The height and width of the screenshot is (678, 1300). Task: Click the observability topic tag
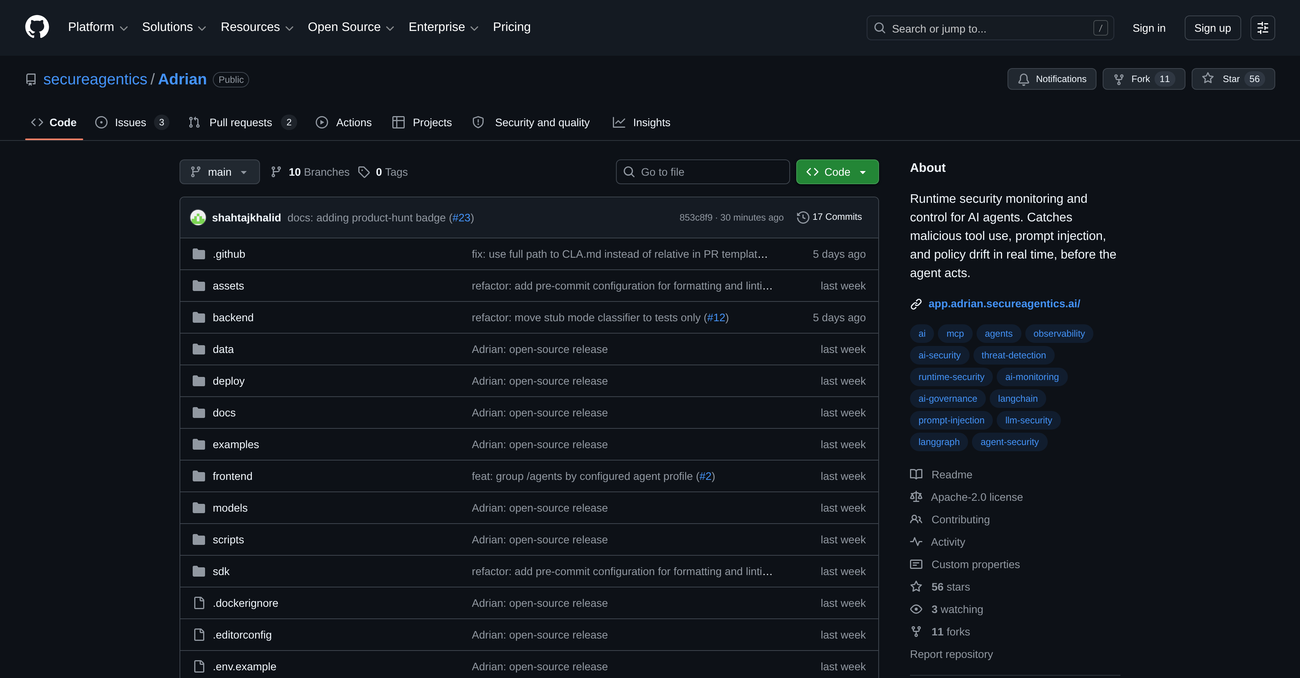(1059, 334)
